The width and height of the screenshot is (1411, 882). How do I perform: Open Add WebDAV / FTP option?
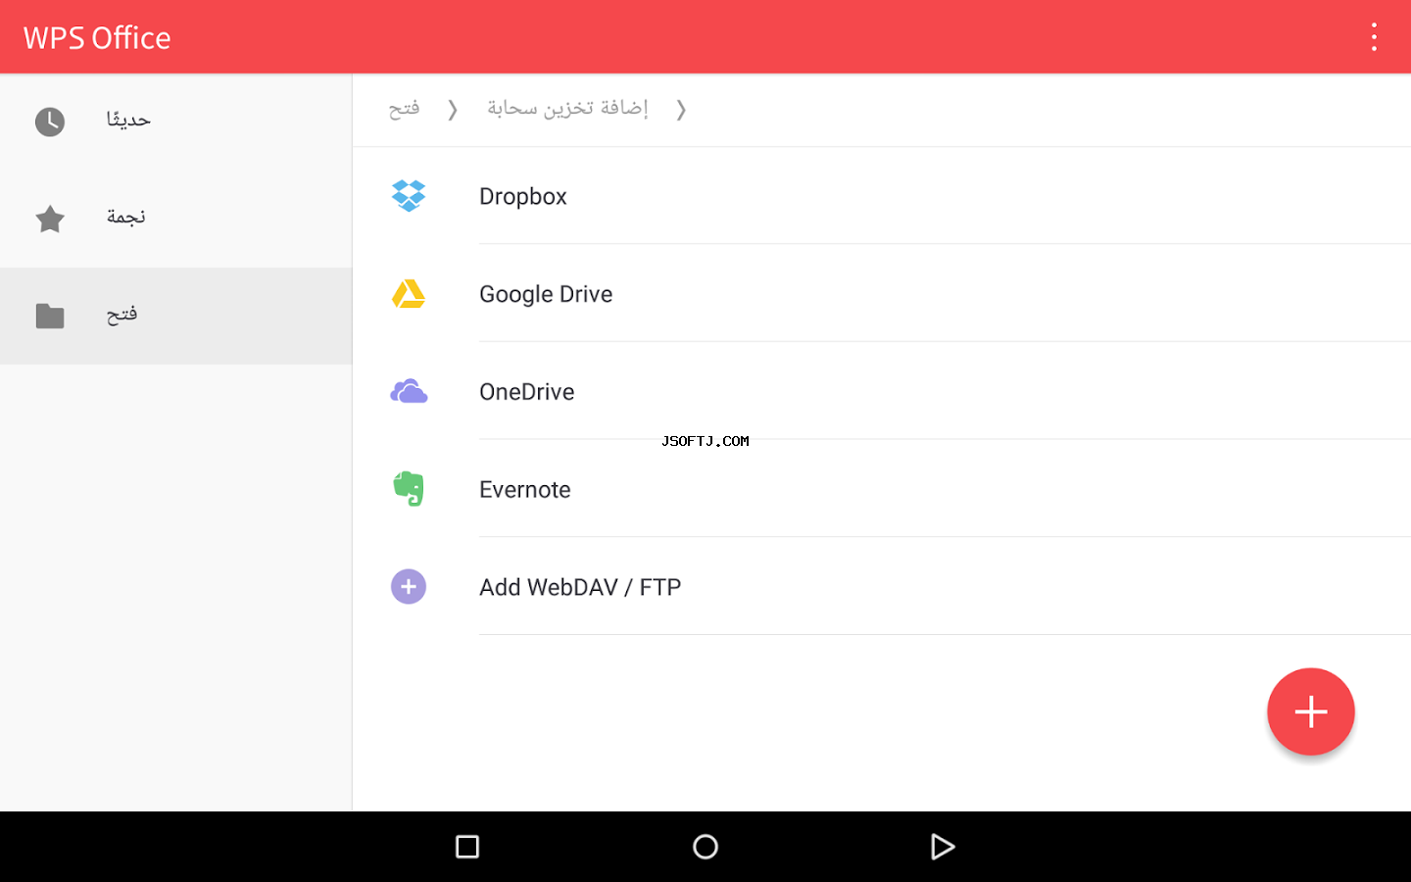[x=882, y=587]
